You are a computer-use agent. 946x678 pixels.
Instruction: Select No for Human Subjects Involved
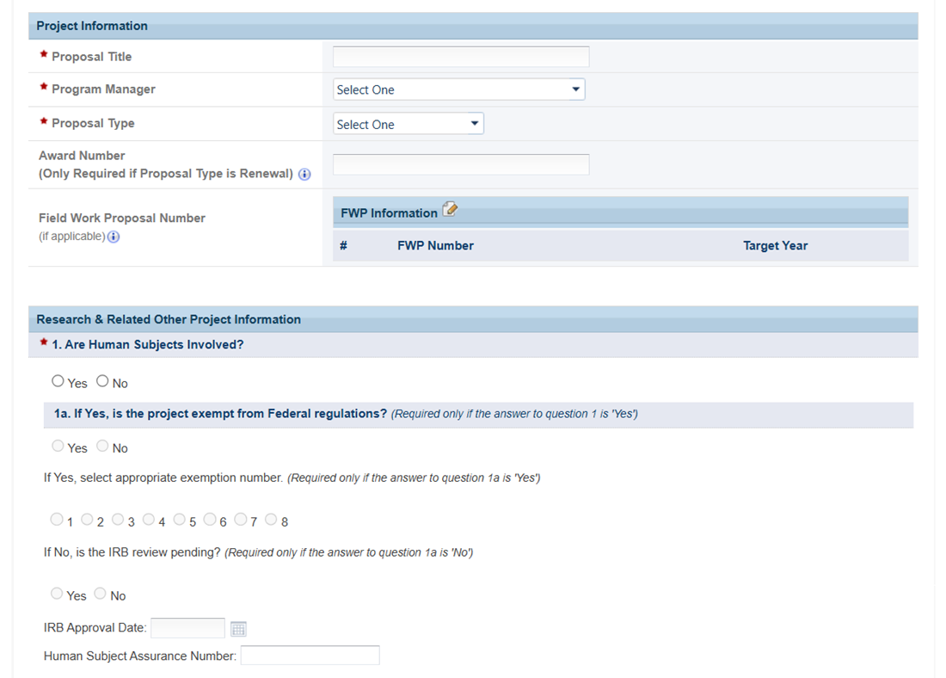click(x=102, y=381)
